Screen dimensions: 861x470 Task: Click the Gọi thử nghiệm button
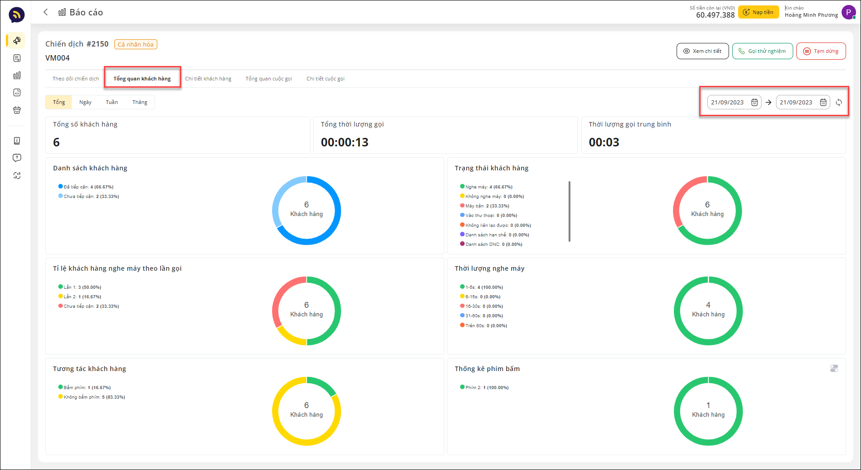pos(762,51)
